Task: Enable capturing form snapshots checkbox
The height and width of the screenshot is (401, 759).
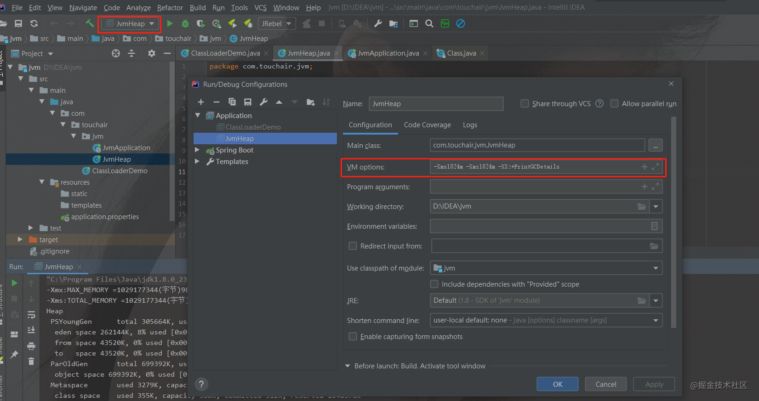Action: pos(353,336)
